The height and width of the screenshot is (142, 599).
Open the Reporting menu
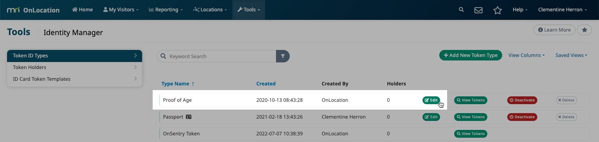pos(166,10)
